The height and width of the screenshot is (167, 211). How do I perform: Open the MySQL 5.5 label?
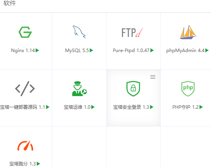coord(77,51)
